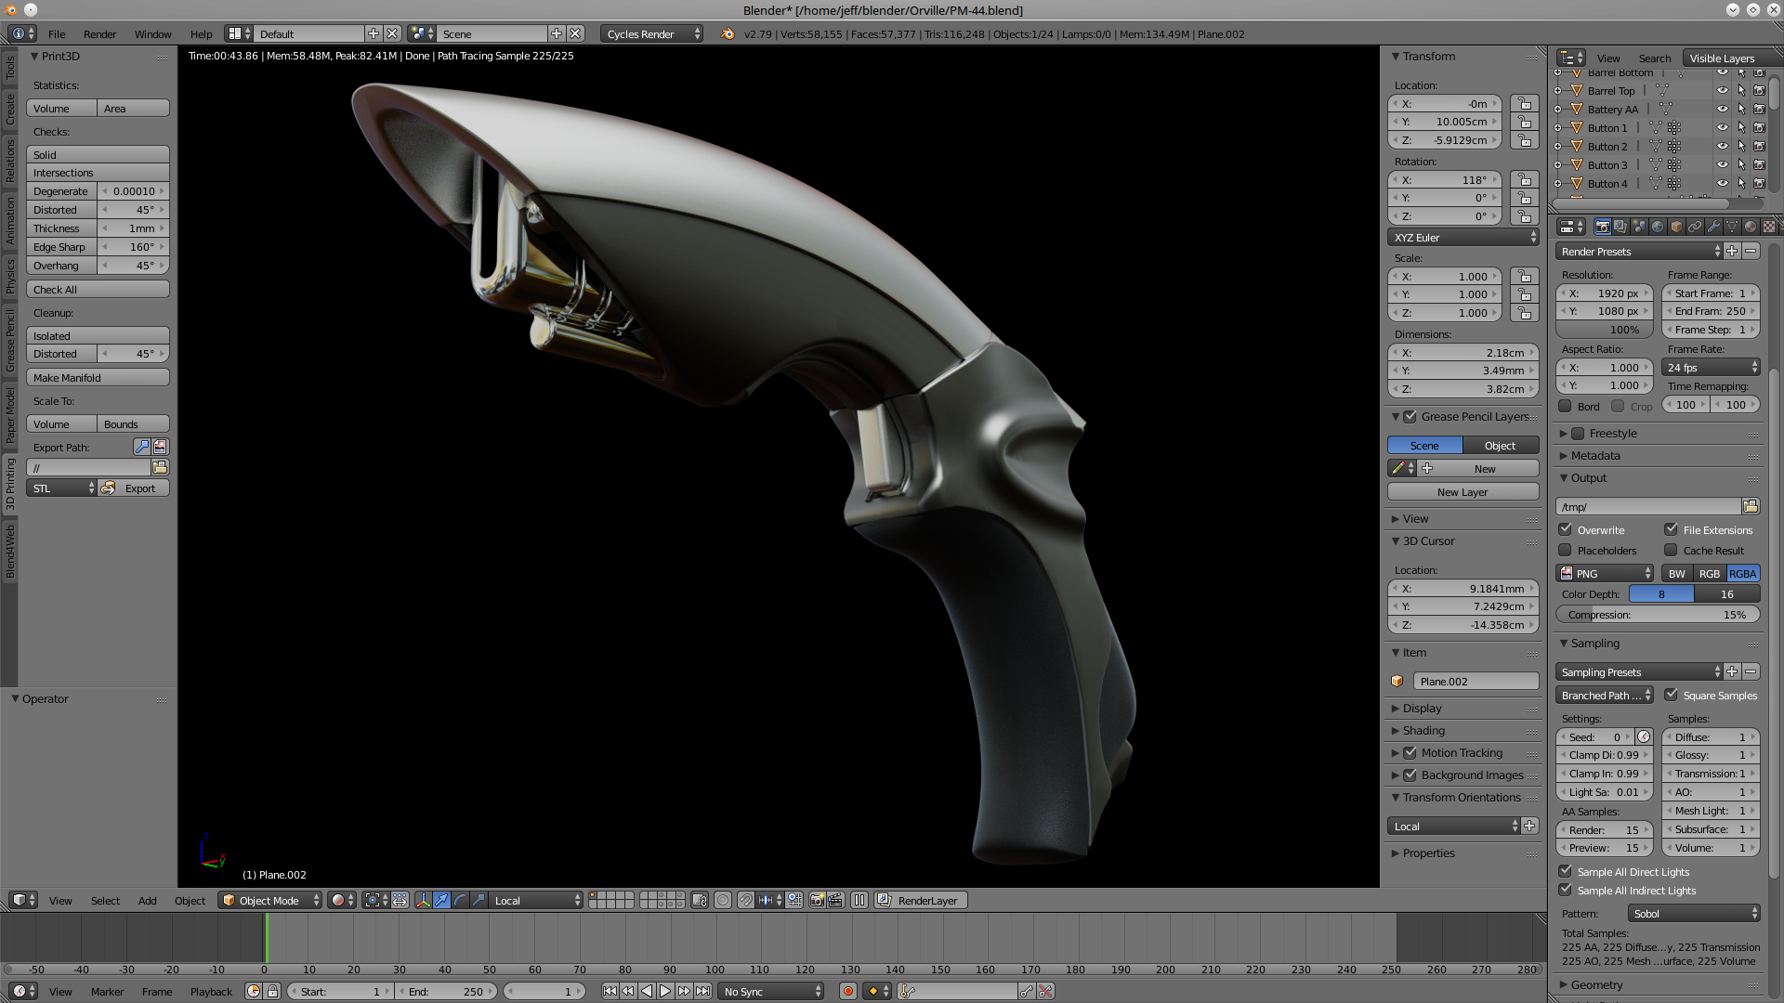
Task: Toggle renderability of Button 3
Action: pos(1759,165)
